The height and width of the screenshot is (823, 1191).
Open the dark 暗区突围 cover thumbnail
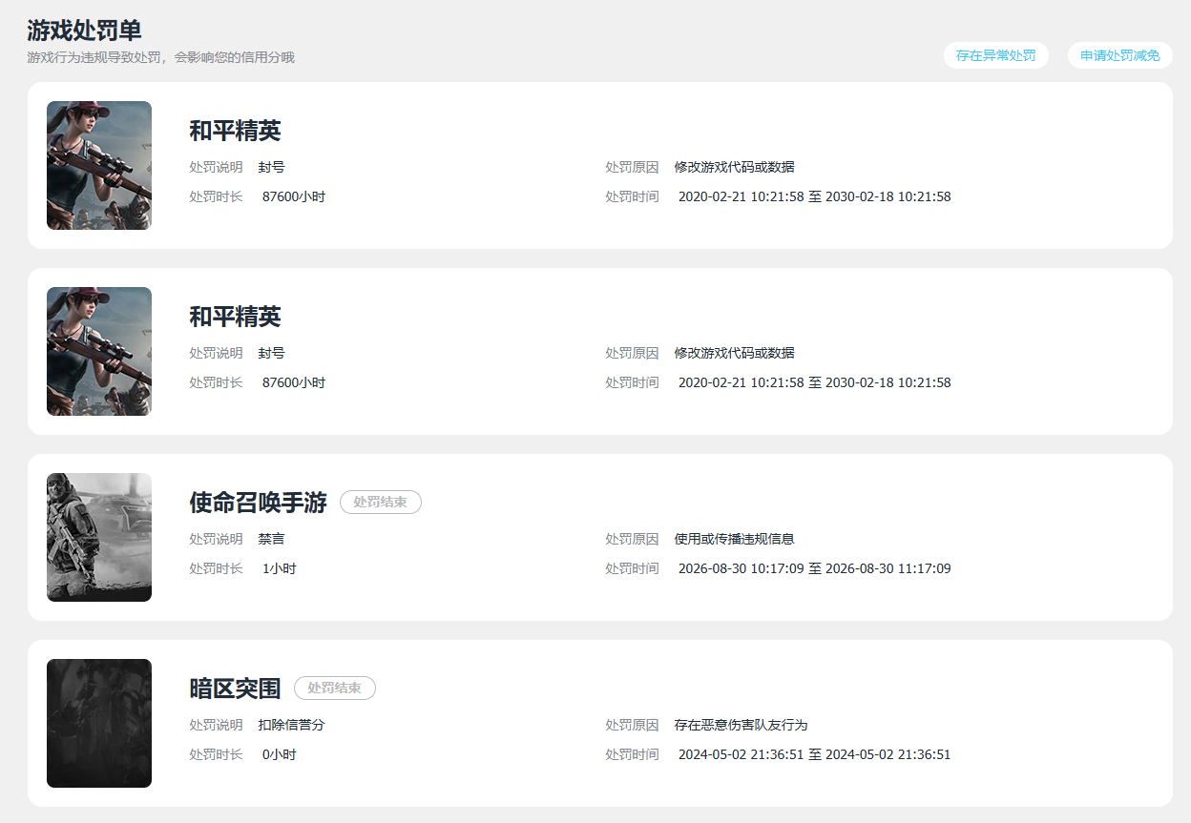point(99,723)
